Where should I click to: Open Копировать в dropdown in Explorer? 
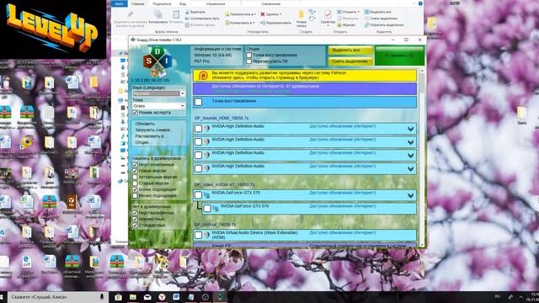tap(239, 23)
